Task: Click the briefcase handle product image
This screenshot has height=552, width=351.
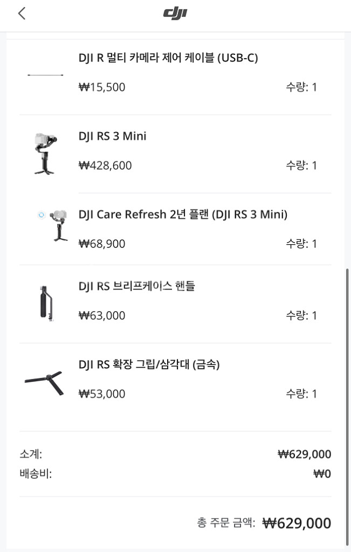Action: tap(46, 303)
